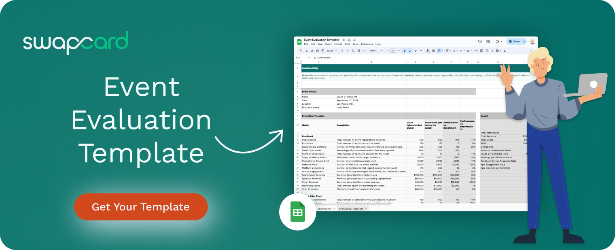Click the borders grid icon

coord(433,51)
